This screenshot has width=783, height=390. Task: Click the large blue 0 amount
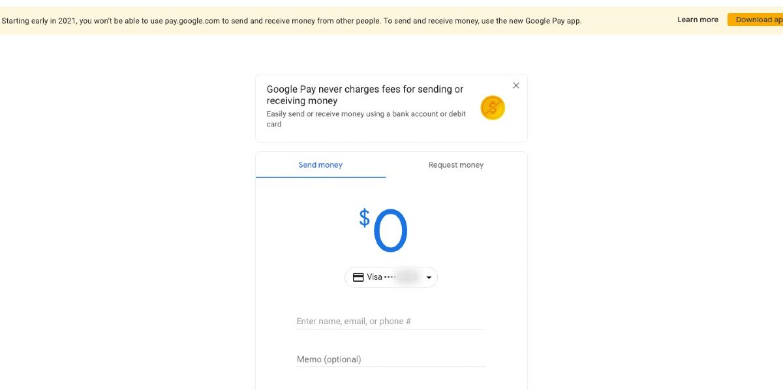390,231
